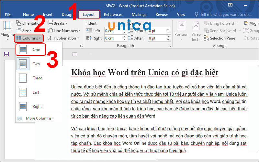Switch to the References tab
The width and height of the screenshot is (259, 162).
[113, 15]
